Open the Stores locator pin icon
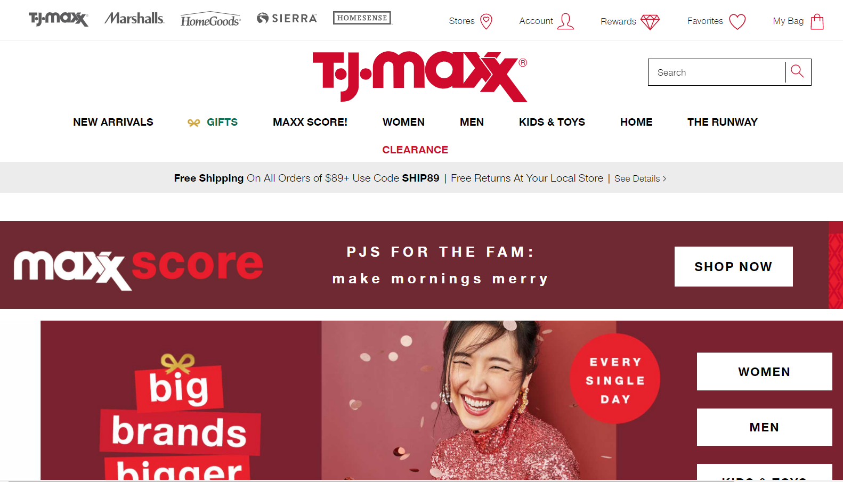Screen dimensions: 843x482 486,21
